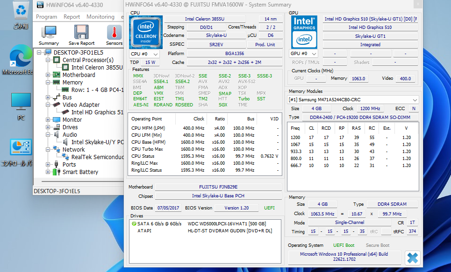This screenshot has height=272, width=451.
Task: Open Sensors via the thermometer icon
Action: (x=114, y=33)
